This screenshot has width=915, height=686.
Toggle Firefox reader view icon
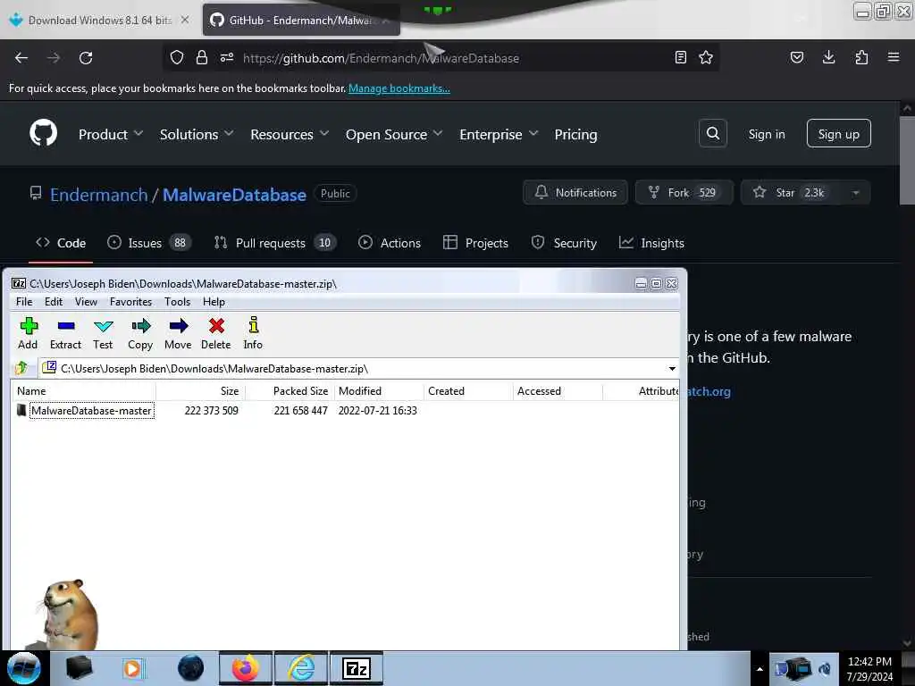point(680,57)
